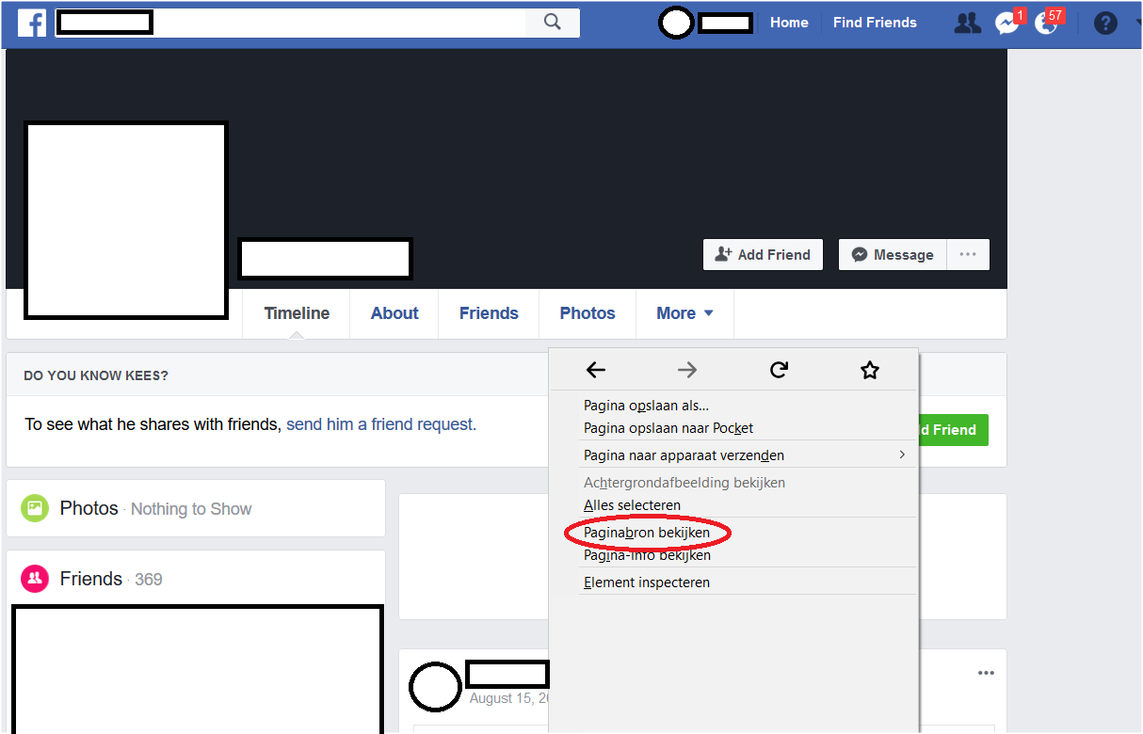Screen dimensions: 1143x734
Task: Open the notifications globe icon
Action: (x=1046, y=24)
